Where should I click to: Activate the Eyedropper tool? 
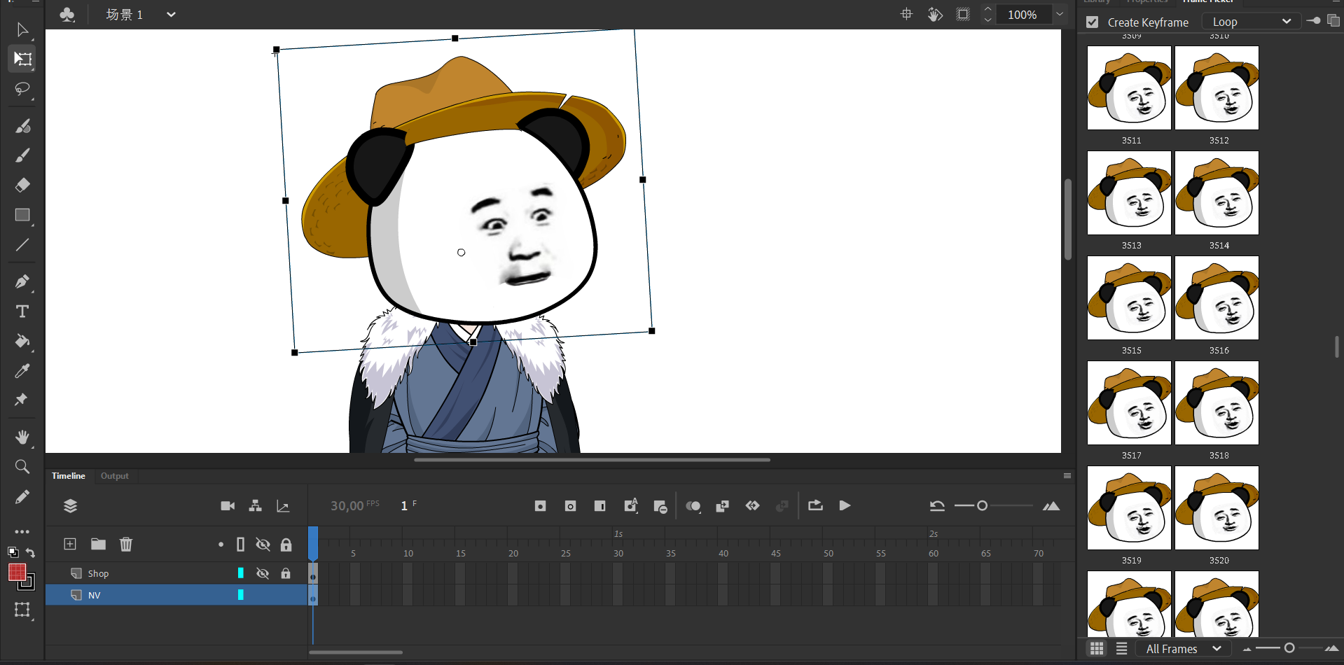tap(22, 371)
